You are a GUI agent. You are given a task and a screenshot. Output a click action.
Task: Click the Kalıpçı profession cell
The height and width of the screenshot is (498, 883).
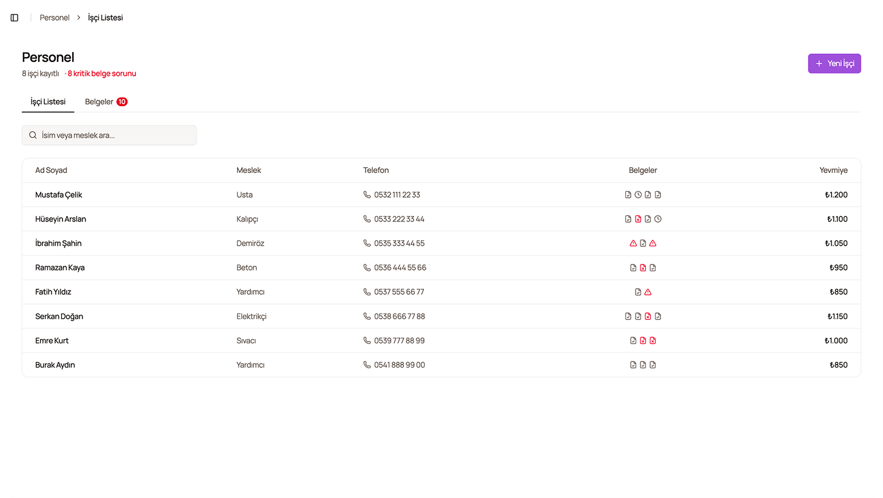247,219
